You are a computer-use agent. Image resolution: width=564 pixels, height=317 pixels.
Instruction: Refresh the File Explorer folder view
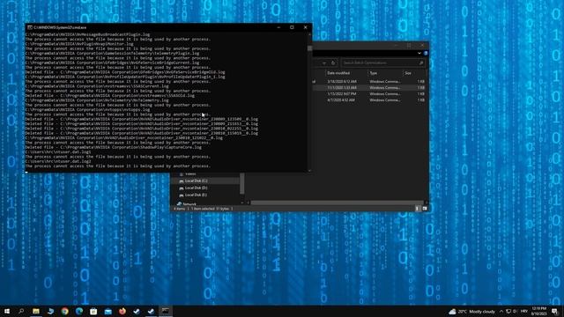click(x=333, y=63)
